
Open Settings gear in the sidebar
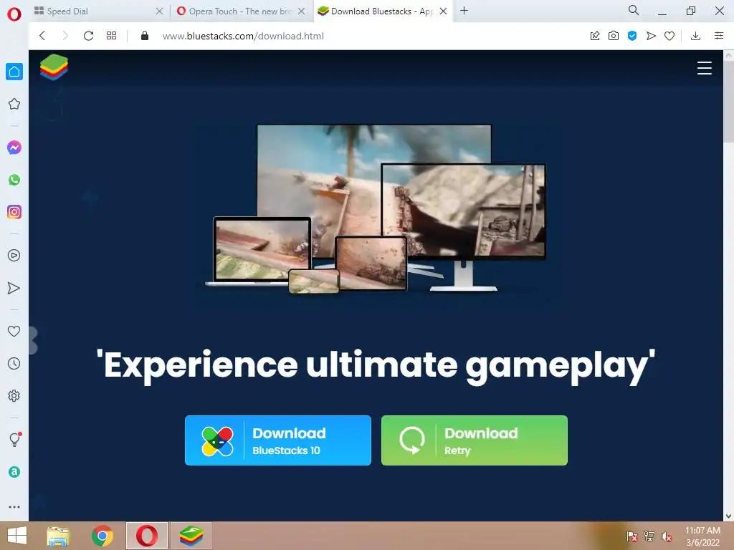tap(14, 395)
